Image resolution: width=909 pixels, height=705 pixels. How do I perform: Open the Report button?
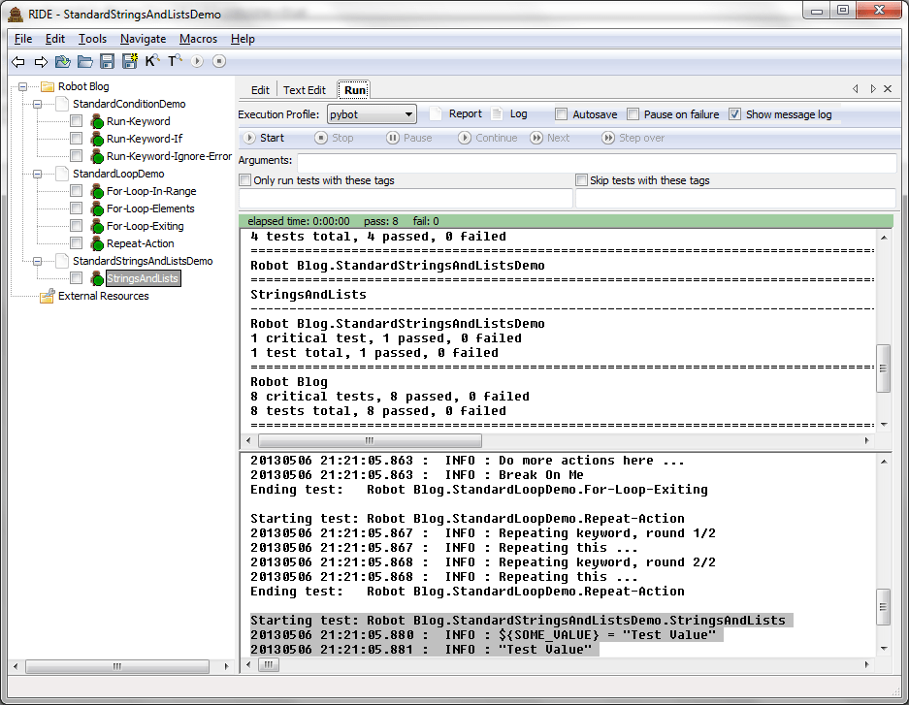coord(456,114)
